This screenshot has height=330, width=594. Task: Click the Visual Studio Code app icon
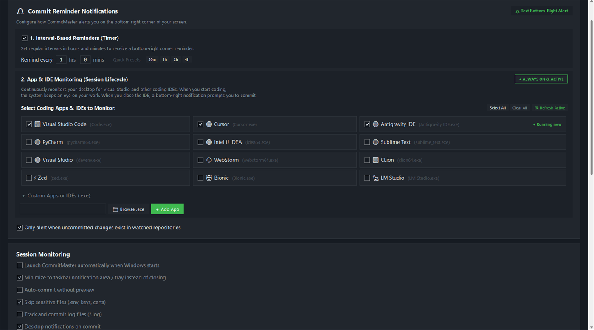[x=37, y=124]
